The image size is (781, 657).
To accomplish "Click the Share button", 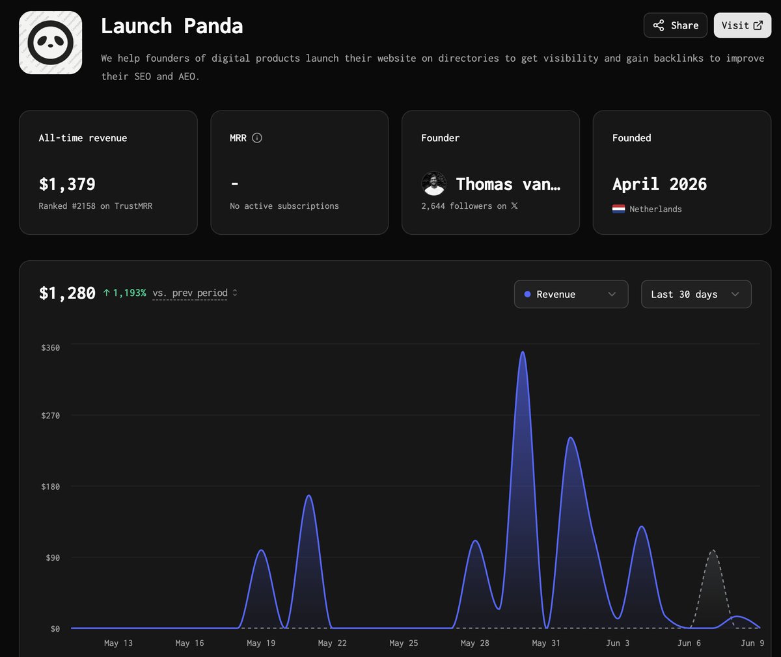I will (676, 25).
